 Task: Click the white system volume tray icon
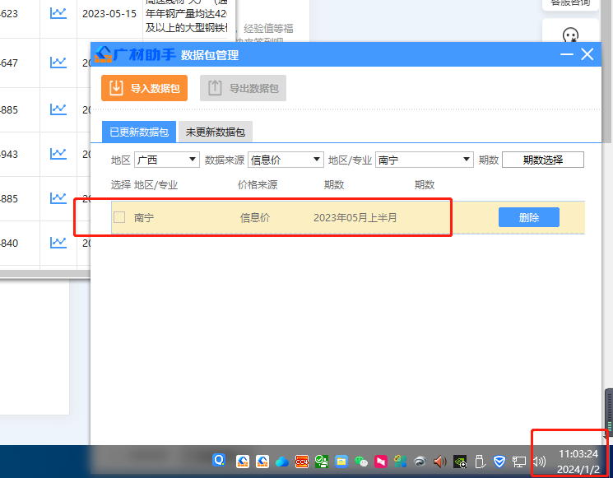click(x=539, y=462)
